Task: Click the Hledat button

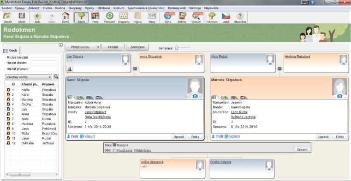Action: coord(113,47)
